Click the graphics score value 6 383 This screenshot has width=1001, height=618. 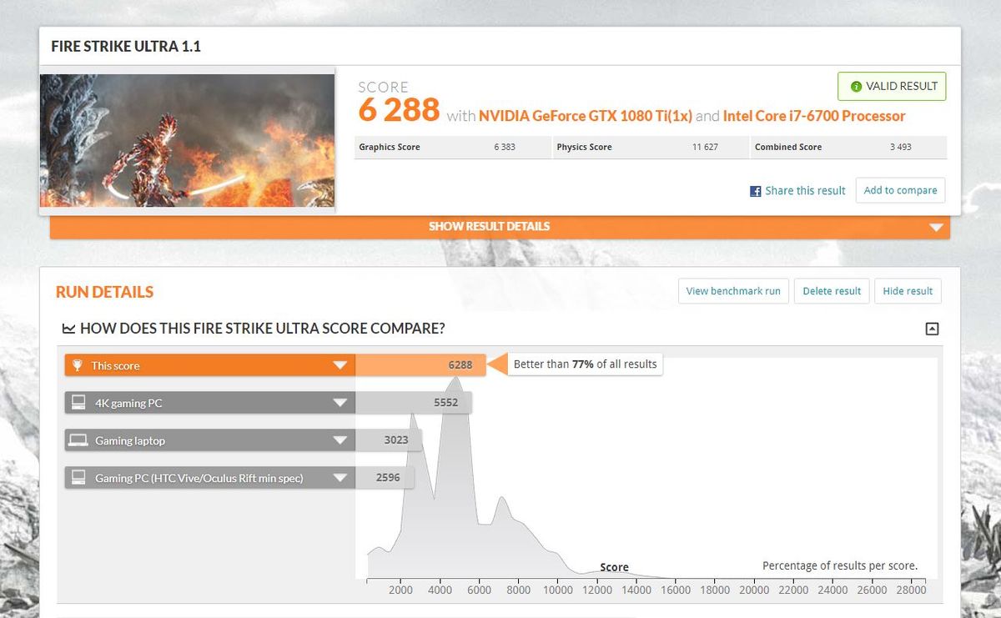pos(506,147)
